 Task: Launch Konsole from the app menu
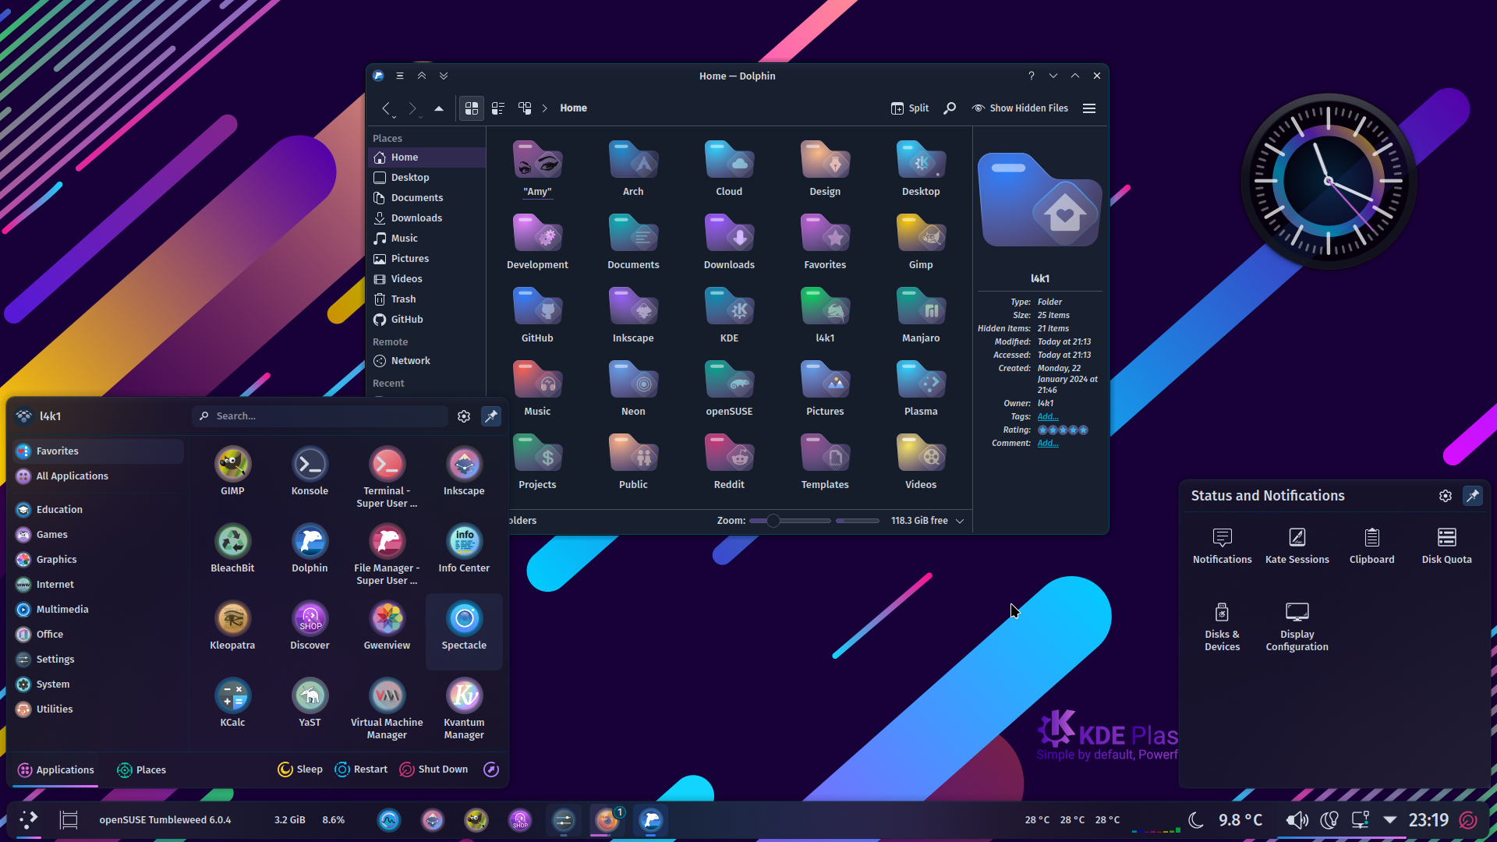coord(310,471)
